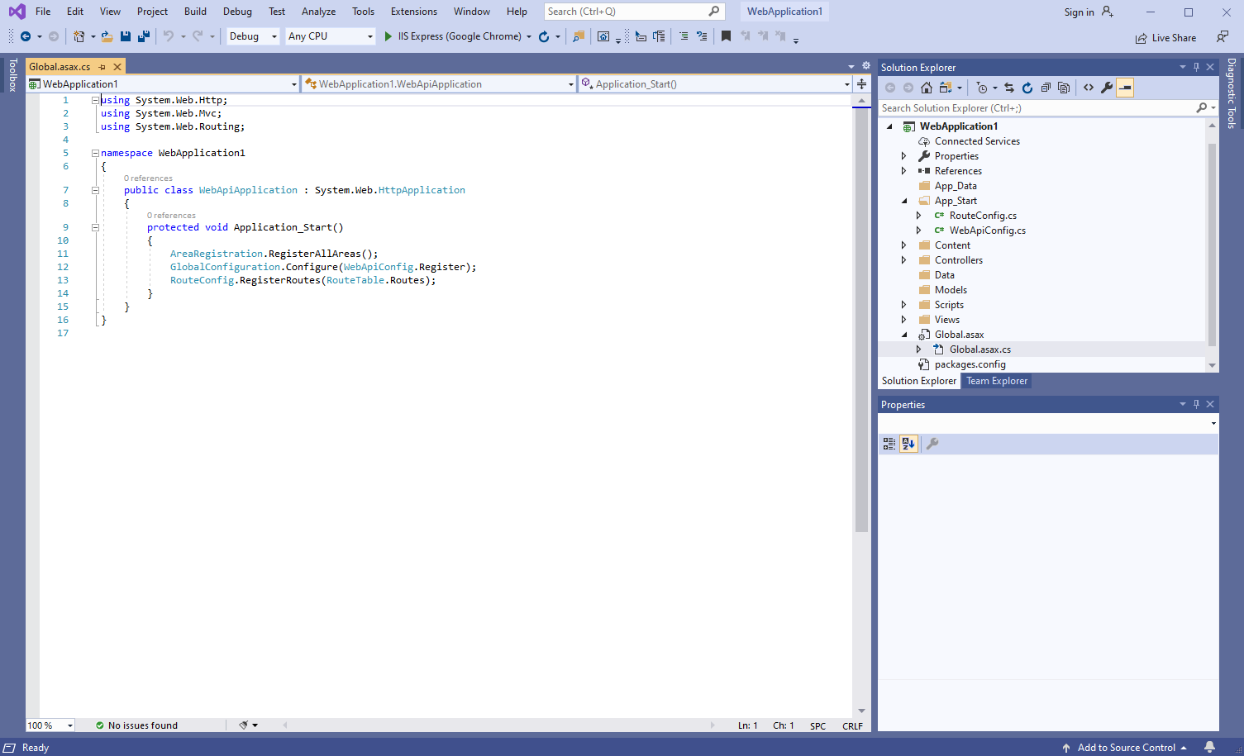Screen dimensions: 1244x756
Task: Open the Debug configuration dropdown
Action: tap(253, 36)
